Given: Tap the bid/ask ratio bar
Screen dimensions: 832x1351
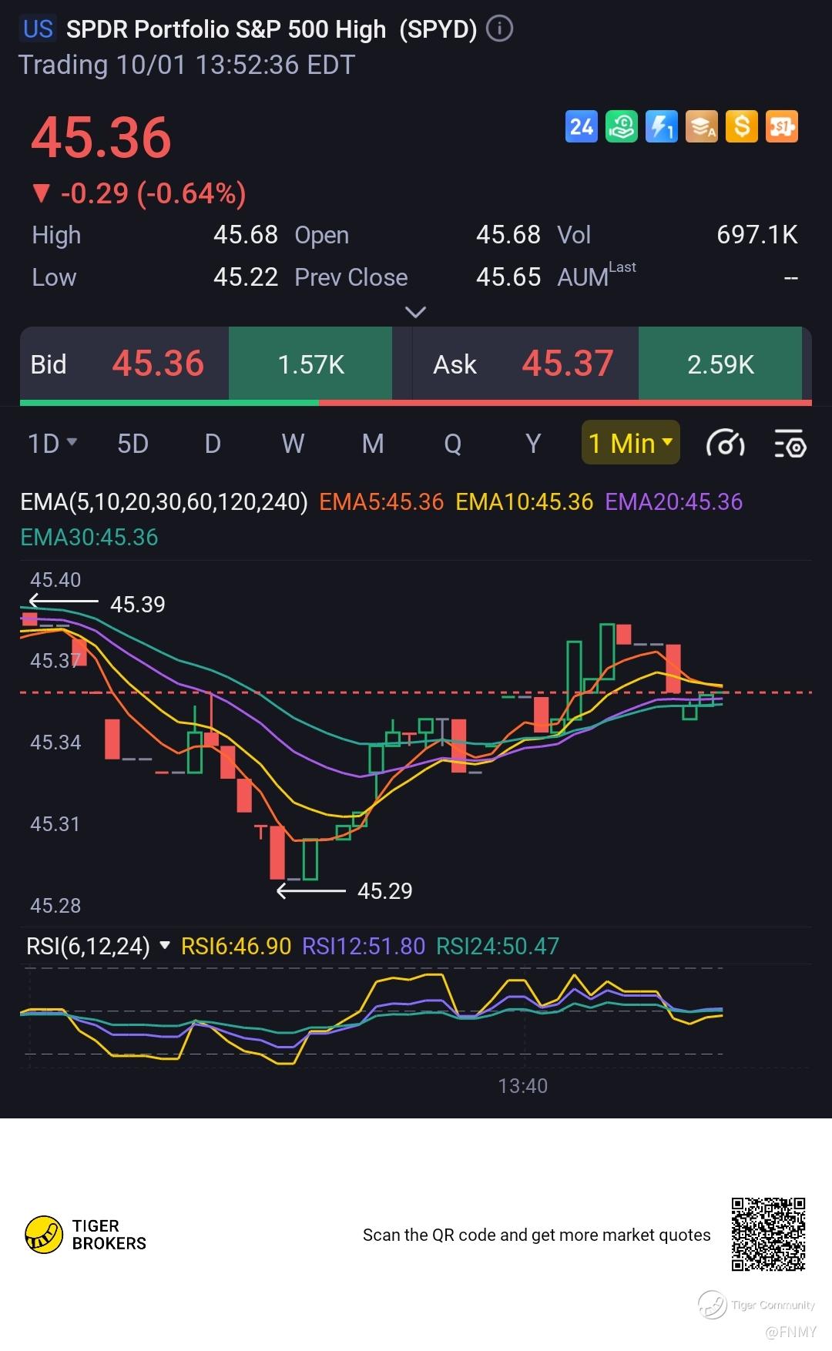Looking at the screenshot, I should (416, 402).
